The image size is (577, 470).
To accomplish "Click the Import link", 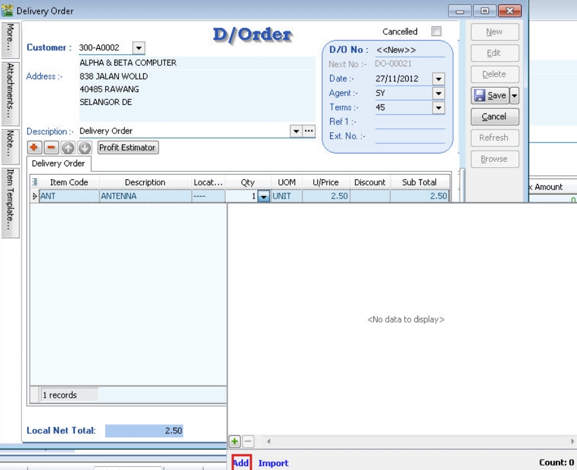I will click(x=273, y=463).
